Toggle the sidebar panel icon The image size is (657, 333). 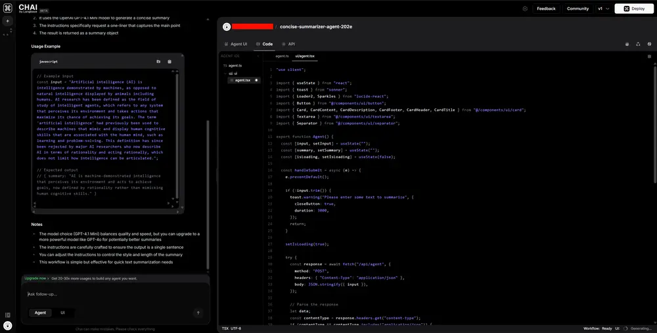point(7,315)
